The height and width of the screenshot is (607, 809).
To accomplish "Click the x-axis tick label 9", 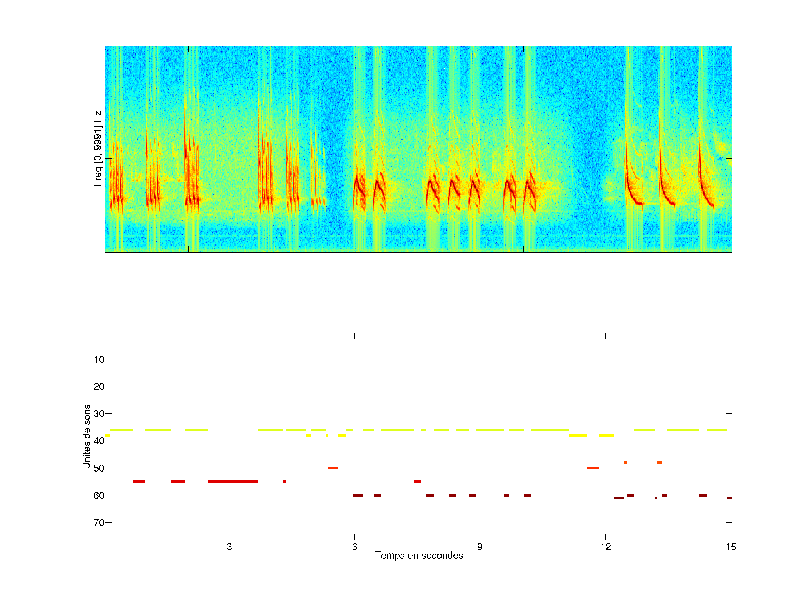I will pos(480,547).
